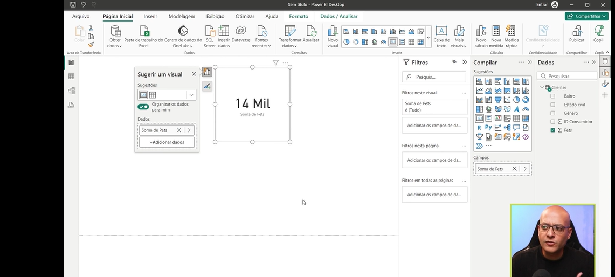Toggle 'Organizar os dados para mim' switch
Screen dimensions: 615x277
coord(143,107)
